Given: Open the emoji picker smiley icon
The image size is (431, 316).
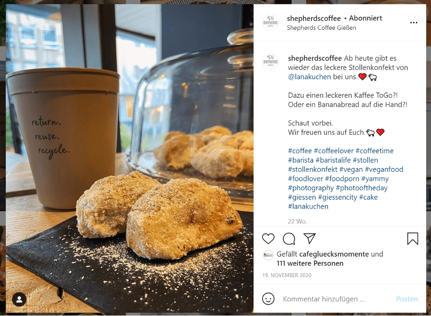Looking at the screenshot, I should pyautogui.click(x=268, y=299).
